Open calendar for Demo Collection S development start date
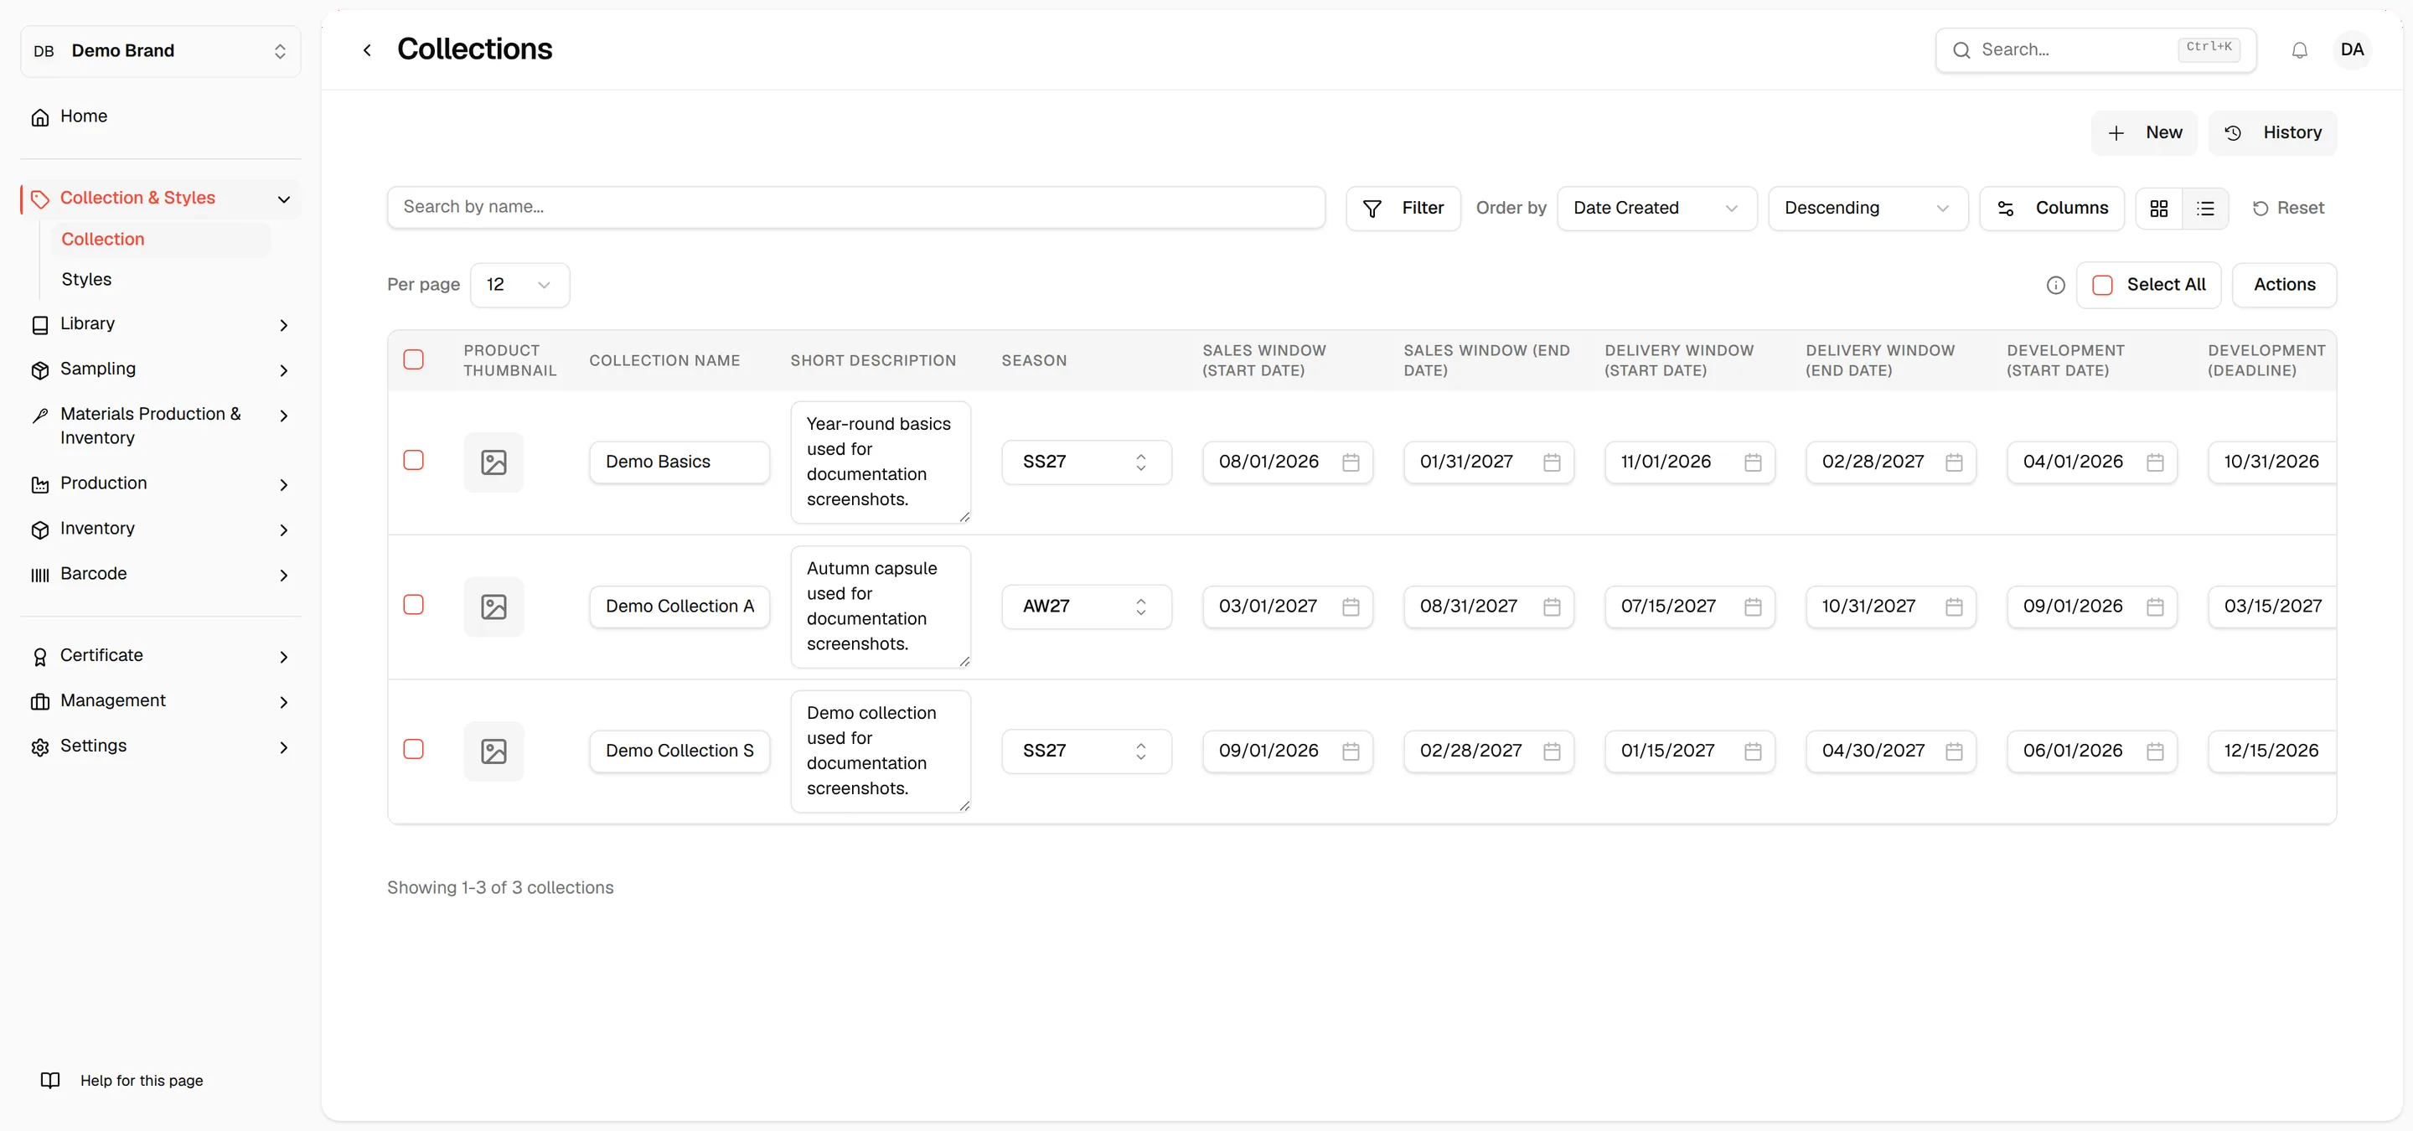2413x1131 pixels. tap(2154, 751)
